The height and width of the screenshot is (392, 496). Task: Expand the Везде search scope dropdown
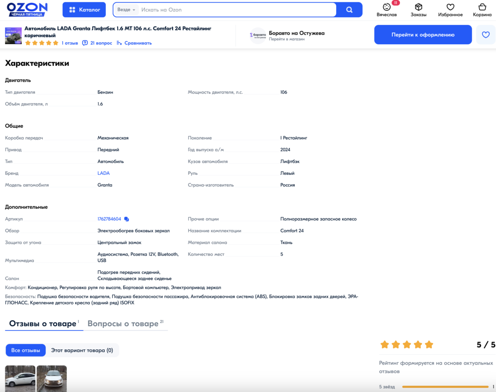127,10
